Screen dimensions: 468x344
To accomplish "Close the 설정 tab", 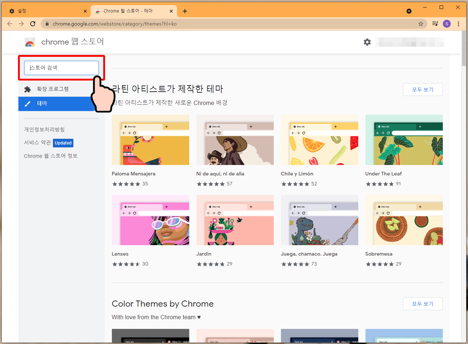I will (x=85, y=11).
